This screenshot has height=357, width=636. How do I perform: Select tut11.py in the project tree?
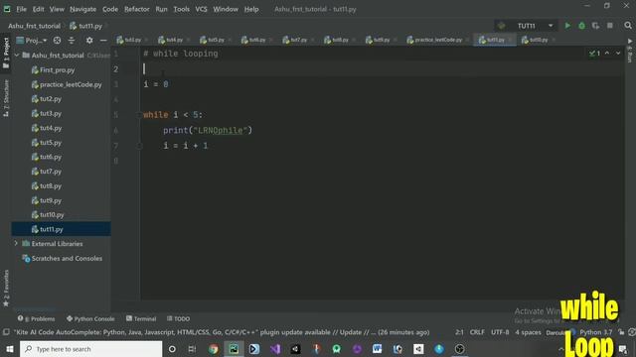click(x=51, y=229)
